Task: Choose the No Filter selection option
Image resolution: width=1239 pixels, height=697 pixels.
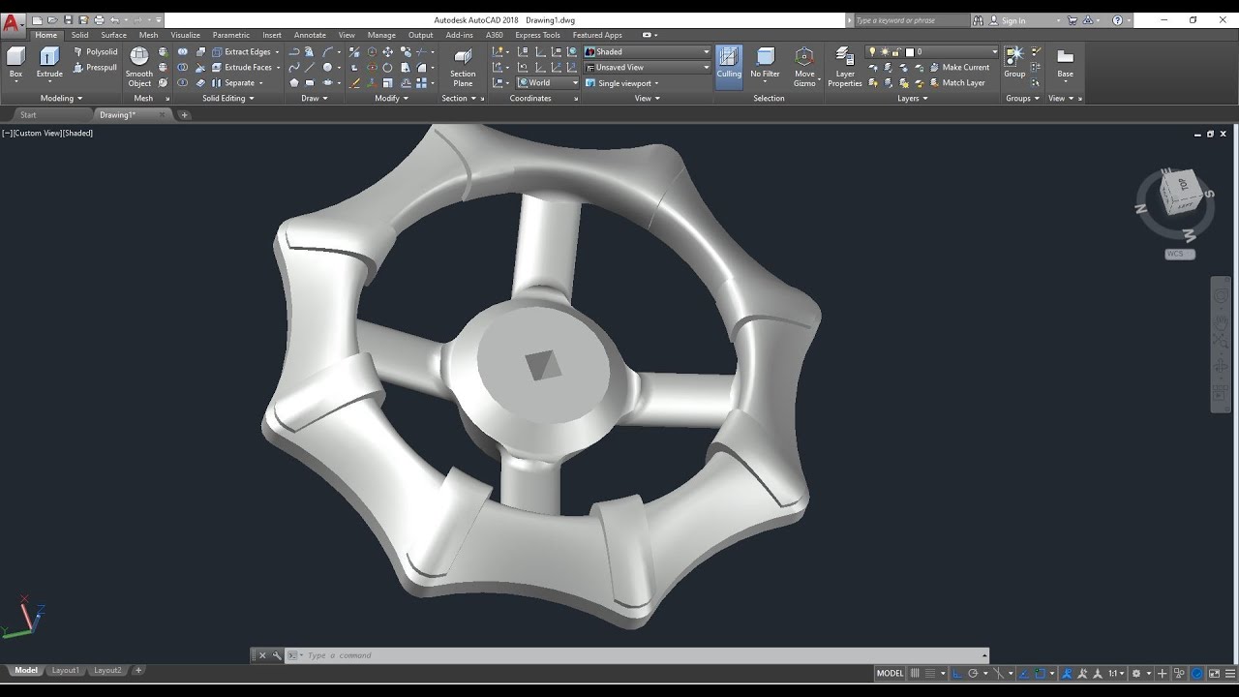Action: (765, 62)
